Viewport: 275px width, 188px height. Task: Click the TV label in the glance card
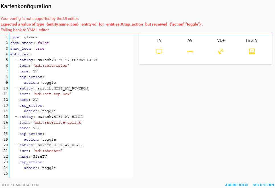[159, 40]
